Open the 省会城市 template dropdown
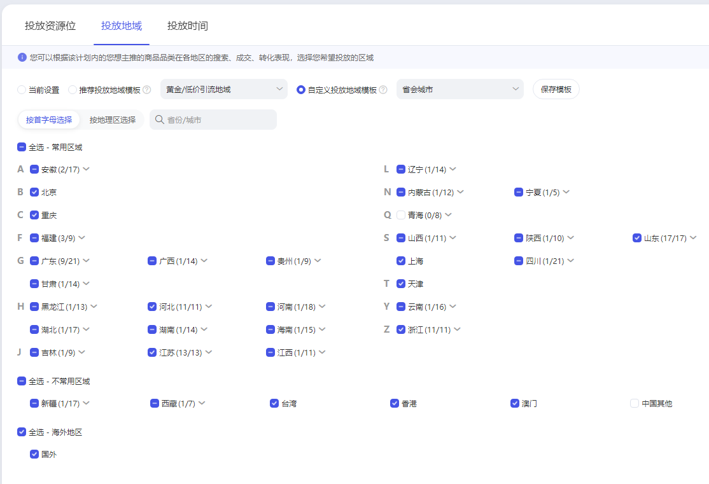The image size is (709, 484). (x=460, y=90)
